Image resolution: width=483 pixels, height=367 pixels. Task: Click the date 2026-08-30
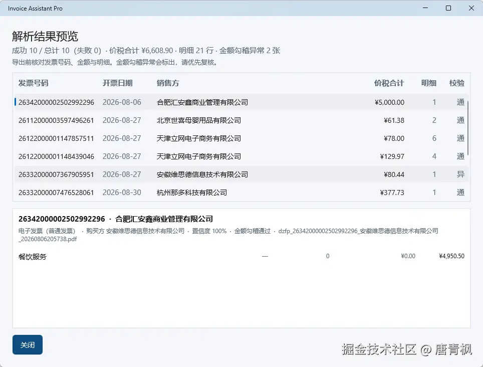(122, 193)
